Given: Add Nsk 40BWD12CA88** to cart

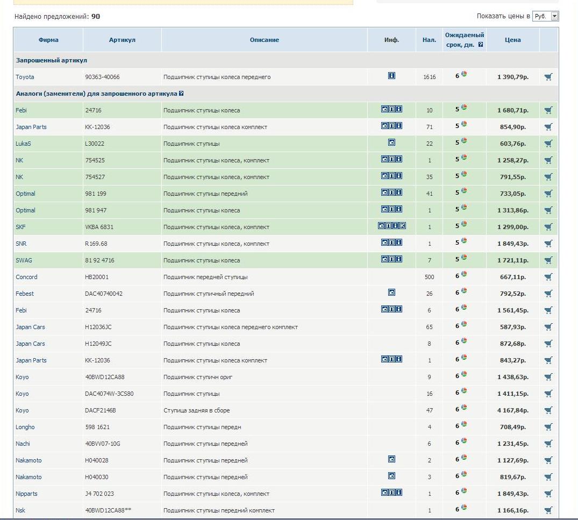Looking at the screenshot, I should tap(548, 510).
